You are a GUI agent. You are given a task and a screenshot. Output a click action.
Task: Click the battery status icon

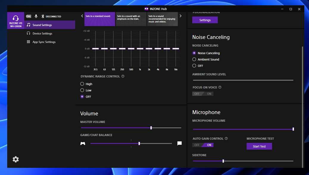pos(29,16)
